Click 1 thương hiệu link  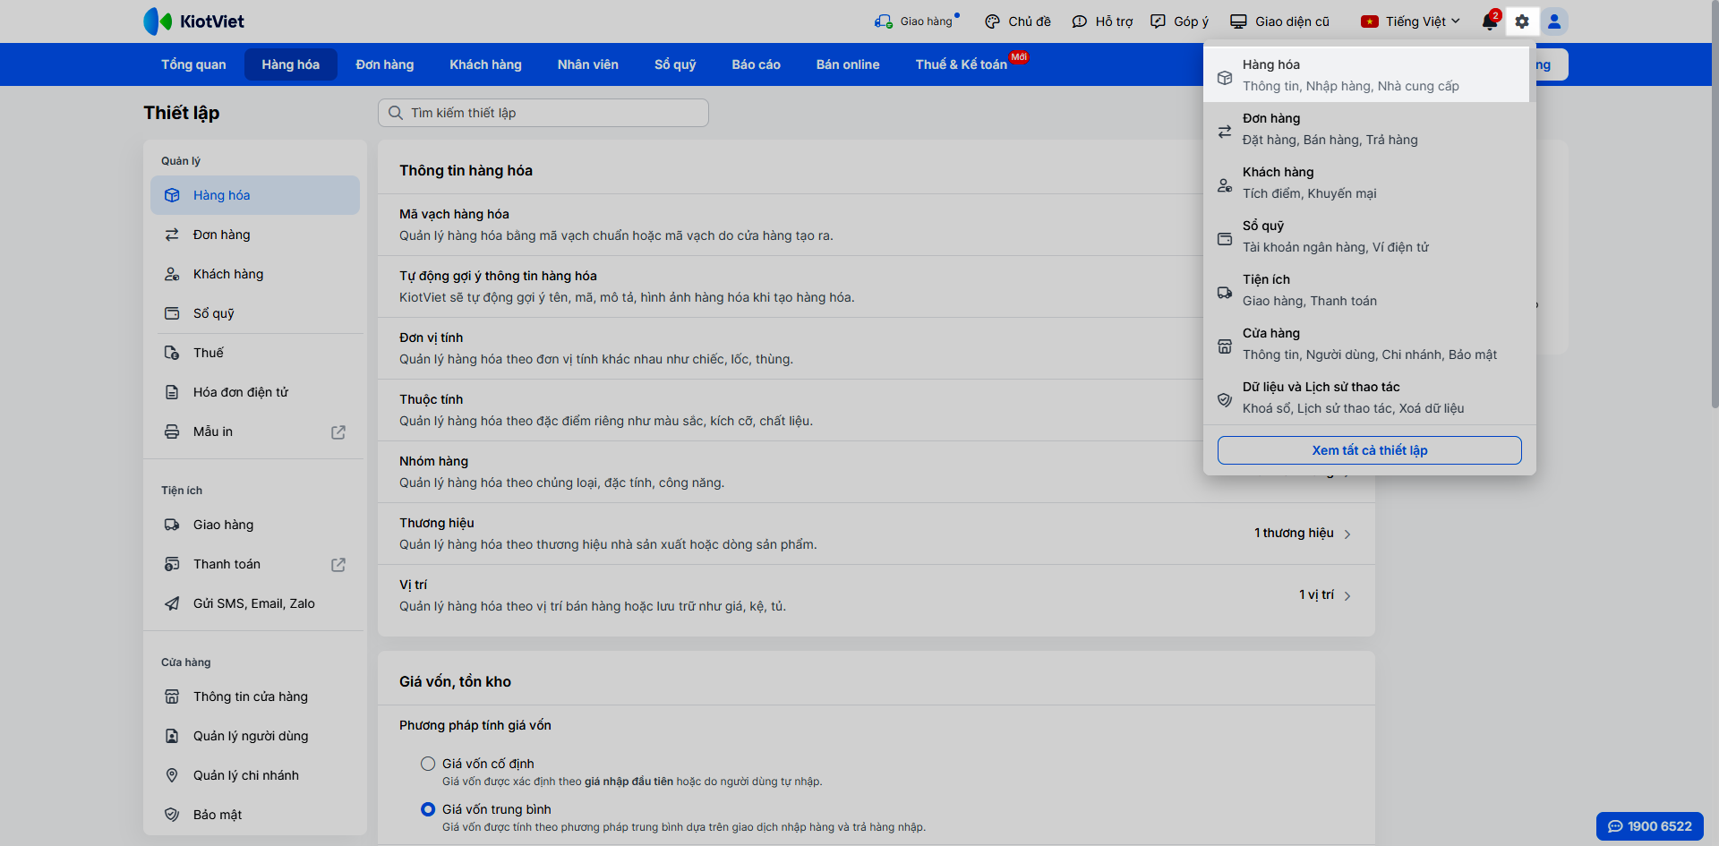1294,534
